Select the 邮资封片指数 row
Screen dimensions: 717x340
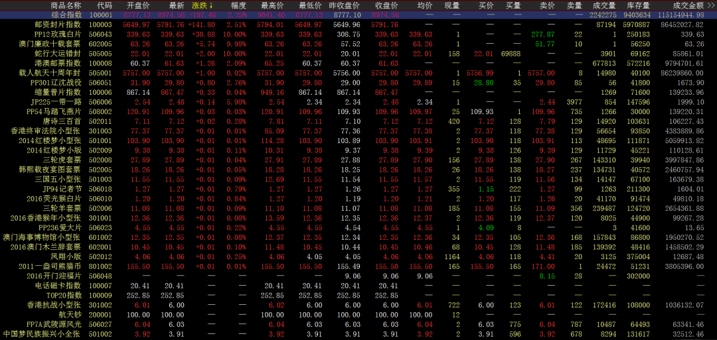pyautogui.click(x=358, y=25)
